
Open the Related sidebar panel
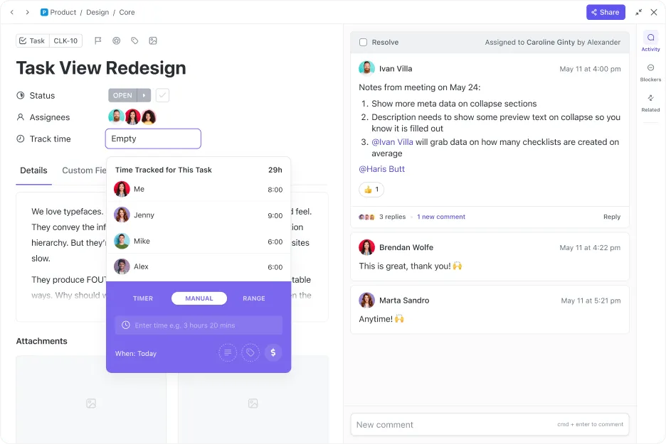click(x=650, y=102)
